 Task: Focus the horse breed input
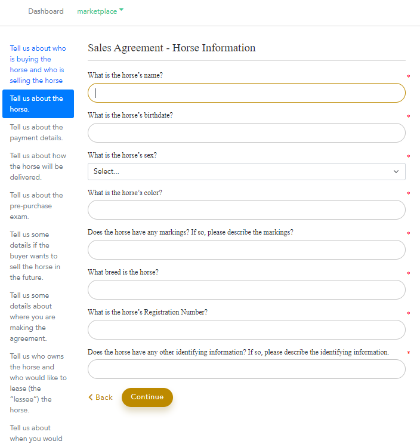246,289
